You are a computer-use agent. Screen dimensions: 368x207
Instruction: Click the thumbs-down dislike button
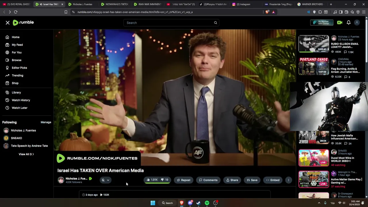[165, 180]
